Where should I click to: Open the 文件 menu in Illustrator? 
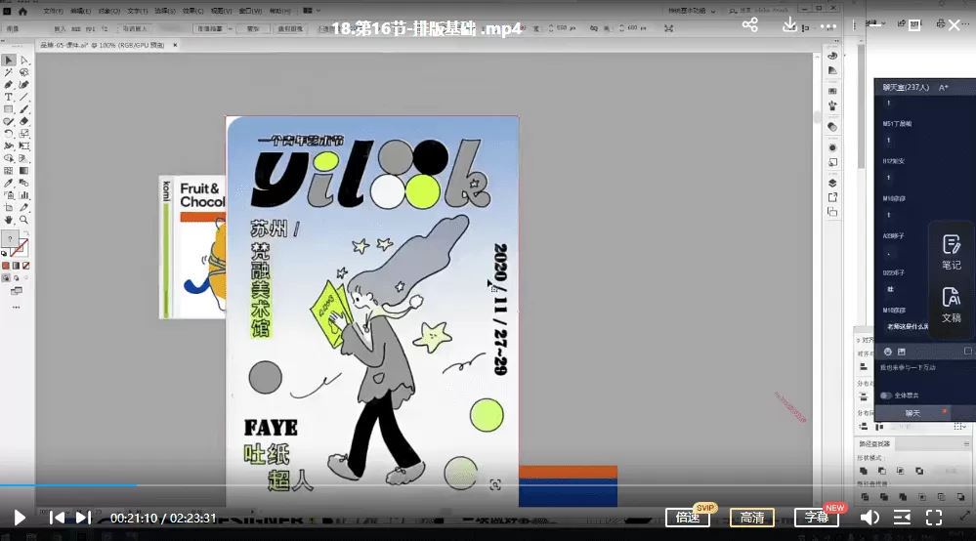pyautogui.click(x=52, y=11)
